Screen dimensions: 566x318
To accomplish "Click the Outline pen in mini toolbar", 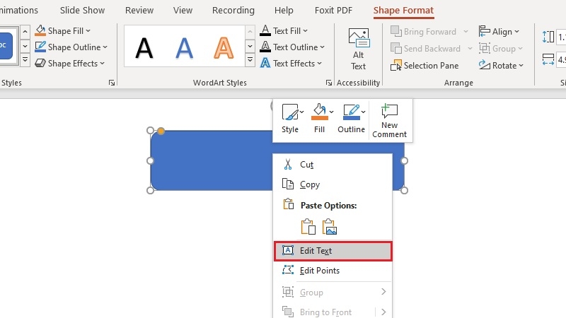I will pos(351,112).
